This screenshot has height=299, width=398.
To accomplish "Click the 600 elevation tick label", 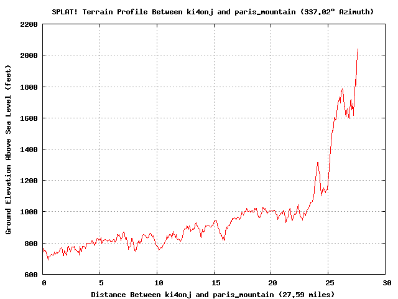I will point(30,274).
